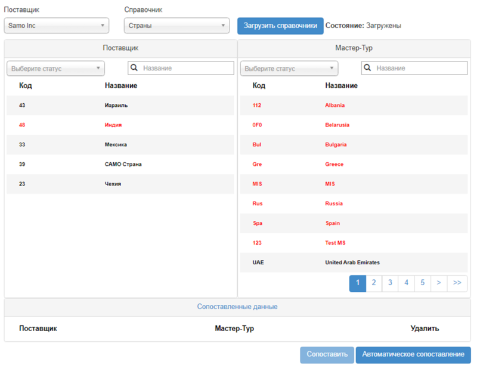Open the Поставщик dropdown showing Samo Inc
Viewport: 477px width, 367px height.
click(x=57, y=26)
